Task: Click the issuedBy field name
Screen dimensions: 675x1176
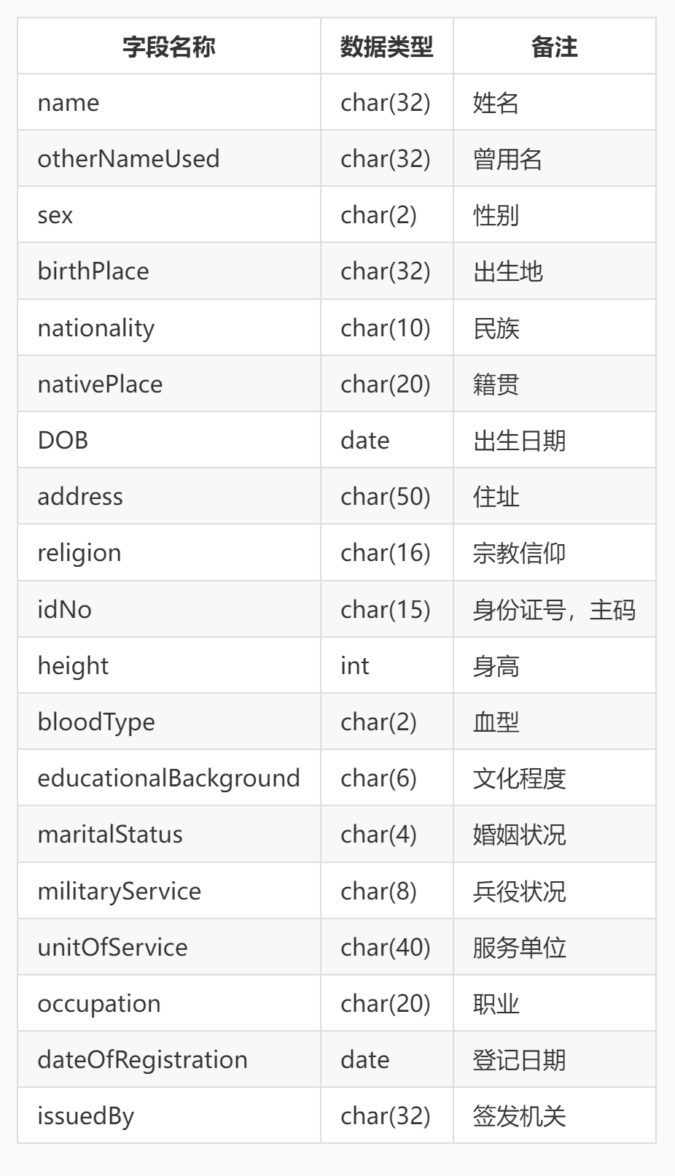Action: click(86, 1116)
